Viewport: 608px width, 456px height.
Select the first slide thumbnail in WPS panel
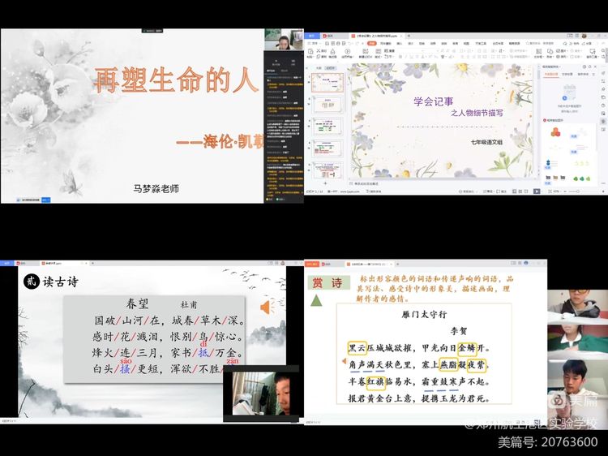point(326,82)
